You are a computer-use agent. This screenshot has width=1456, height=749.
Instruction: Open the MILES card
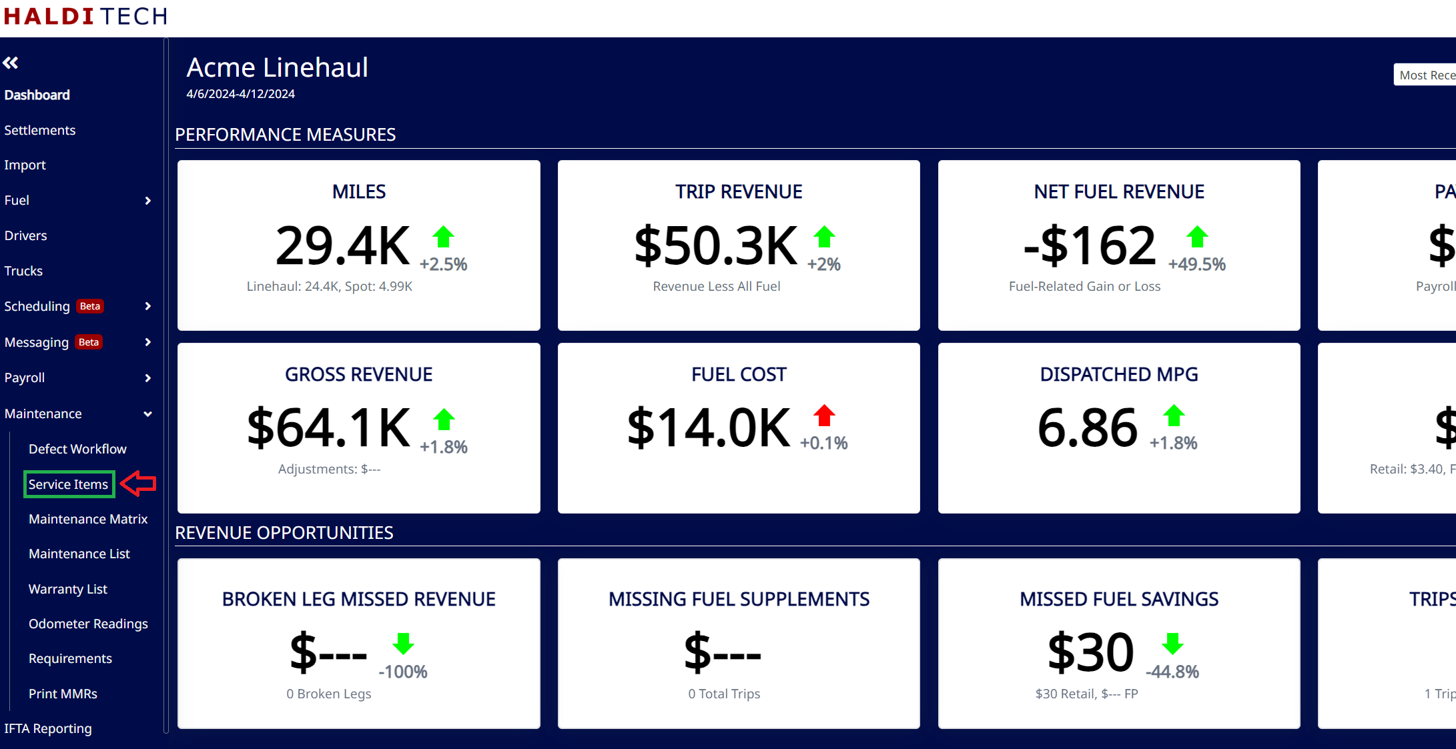pos(359,245)
